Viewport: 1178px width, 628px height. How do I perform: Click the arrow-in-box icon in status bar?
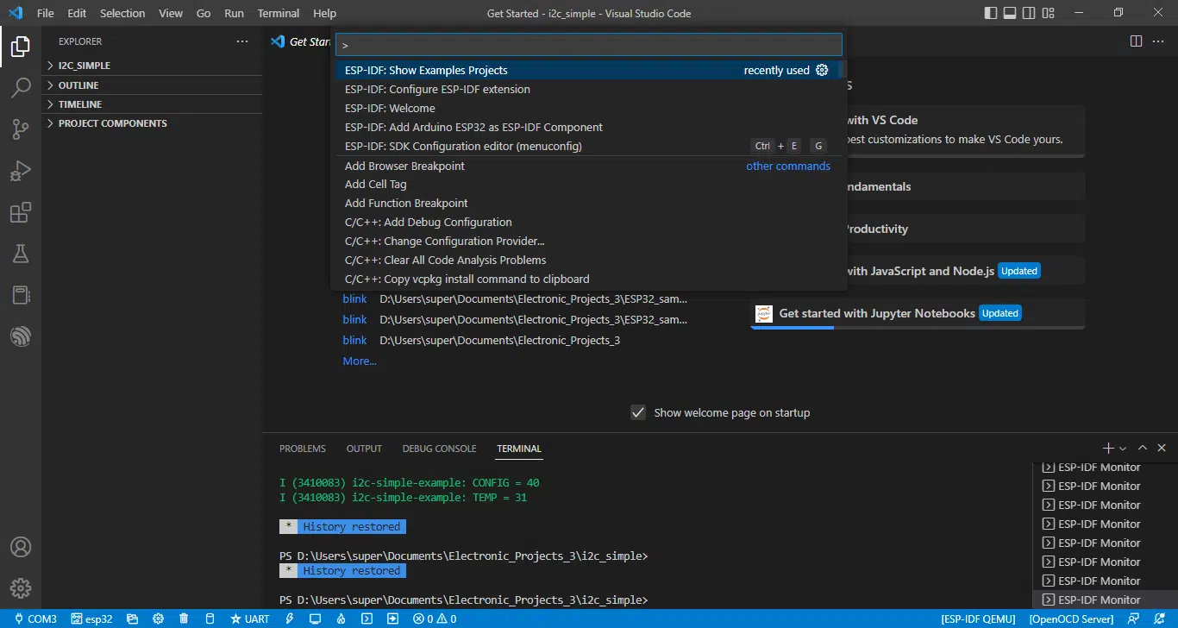click(x=393, y=619)
